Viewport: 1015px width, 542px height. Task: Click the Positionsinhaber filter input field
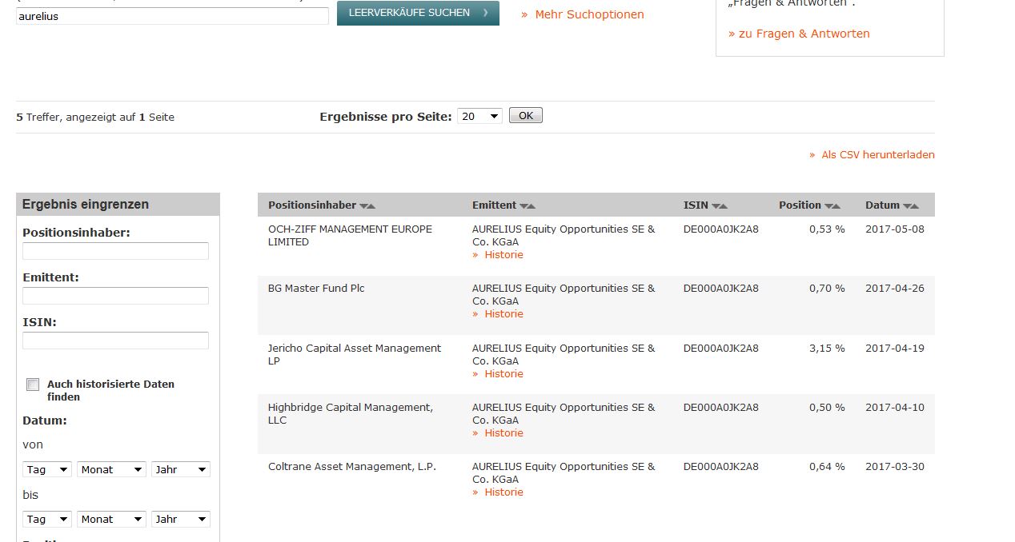tap(115, 250)
